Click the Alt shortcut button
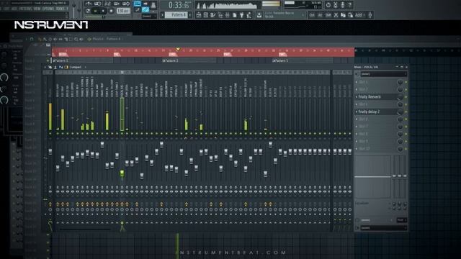This screenshot has height=259, width=461. [320, 15]
